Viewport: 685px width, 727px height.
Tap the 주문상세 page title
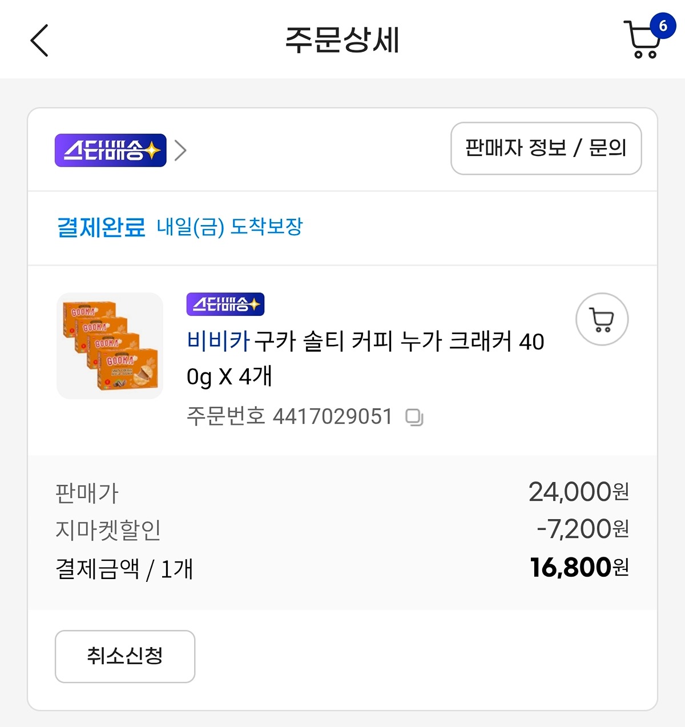pos(342,41)
